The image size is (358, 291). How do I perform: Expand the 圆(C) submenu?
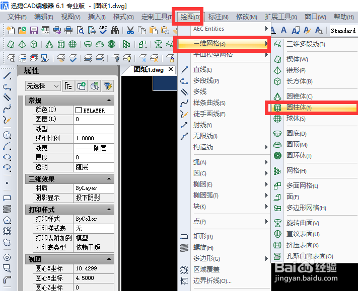231,173
